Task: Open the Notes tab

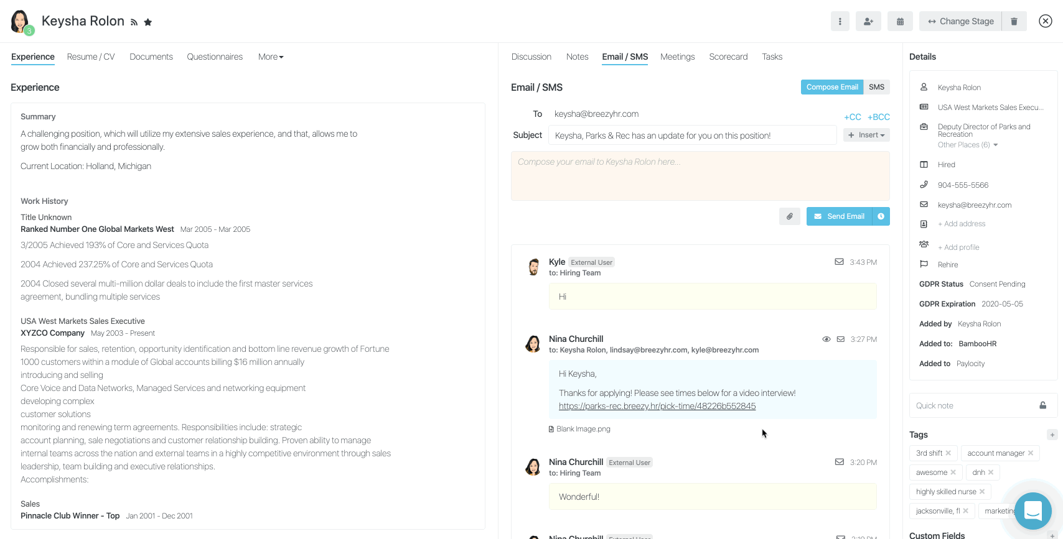Action: click(578, 57)
